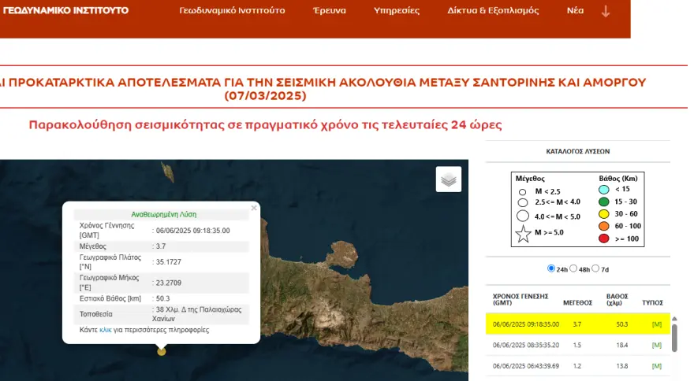Open the Νέα menu item
This screenshot has height=381, width=694.
[x=575, y=11]
